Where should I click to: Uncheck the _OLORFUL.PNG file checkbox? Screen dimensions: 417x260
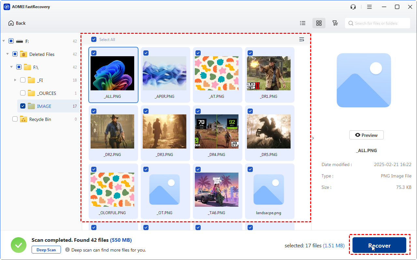[94, 169]
